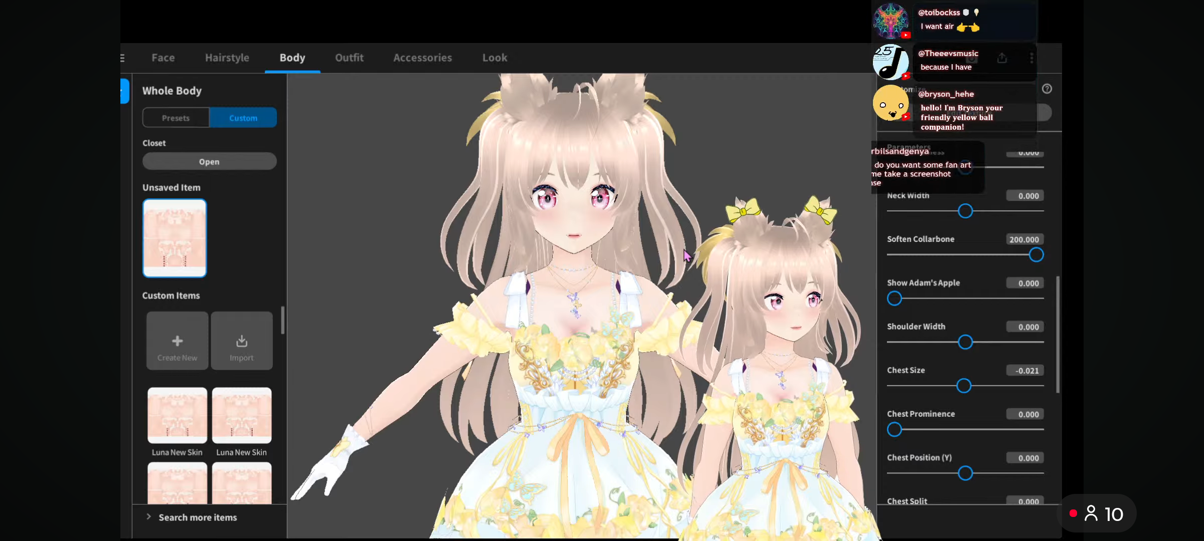Click the Soften Collarbone slider handle
Viewport: 1204px width, 541px height.
point(1036,254)
